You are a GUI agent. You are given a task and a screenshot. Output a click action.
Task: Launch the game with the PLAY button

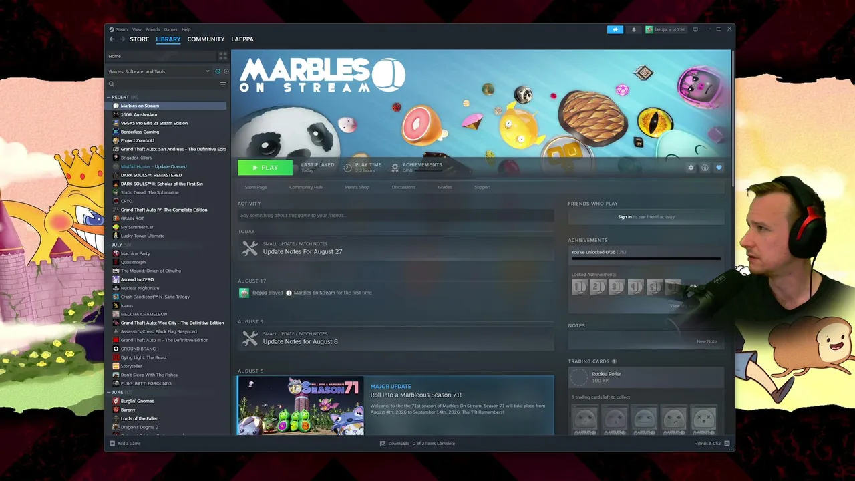coord(265,168)
